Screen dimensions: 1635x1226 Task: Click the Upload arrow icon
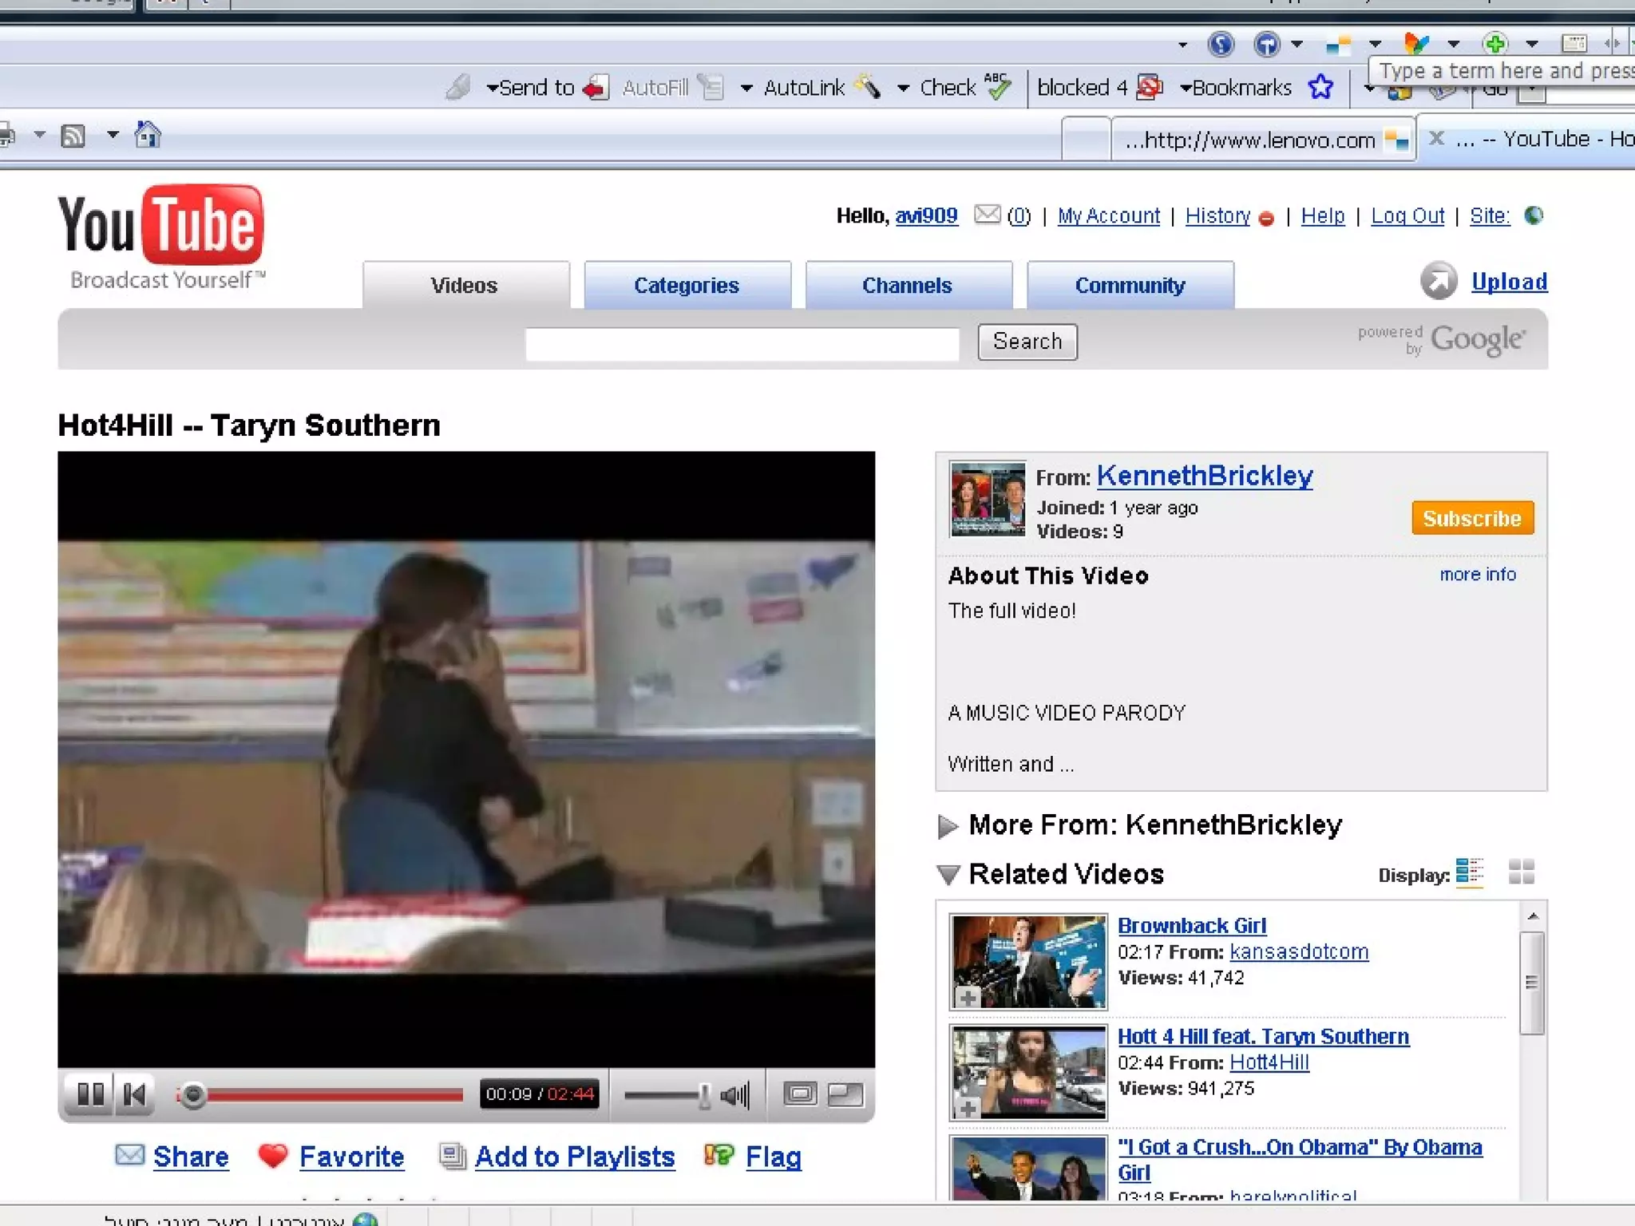pyautogui.click(x=1438, y=281)
